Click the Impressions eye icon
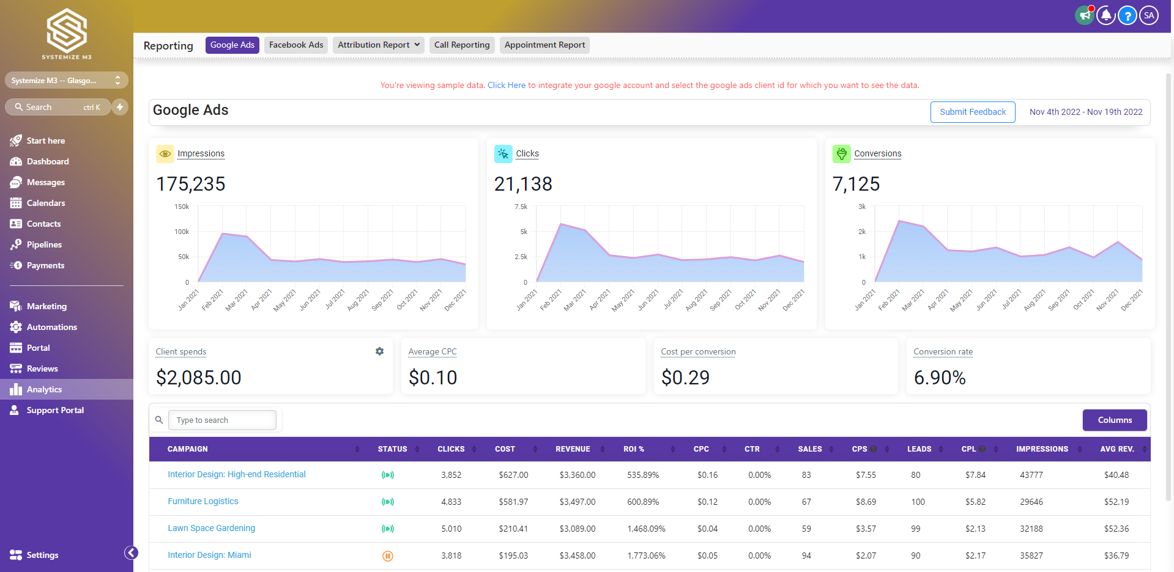This screenshot has height=572, width=1174. click(165, 153)
